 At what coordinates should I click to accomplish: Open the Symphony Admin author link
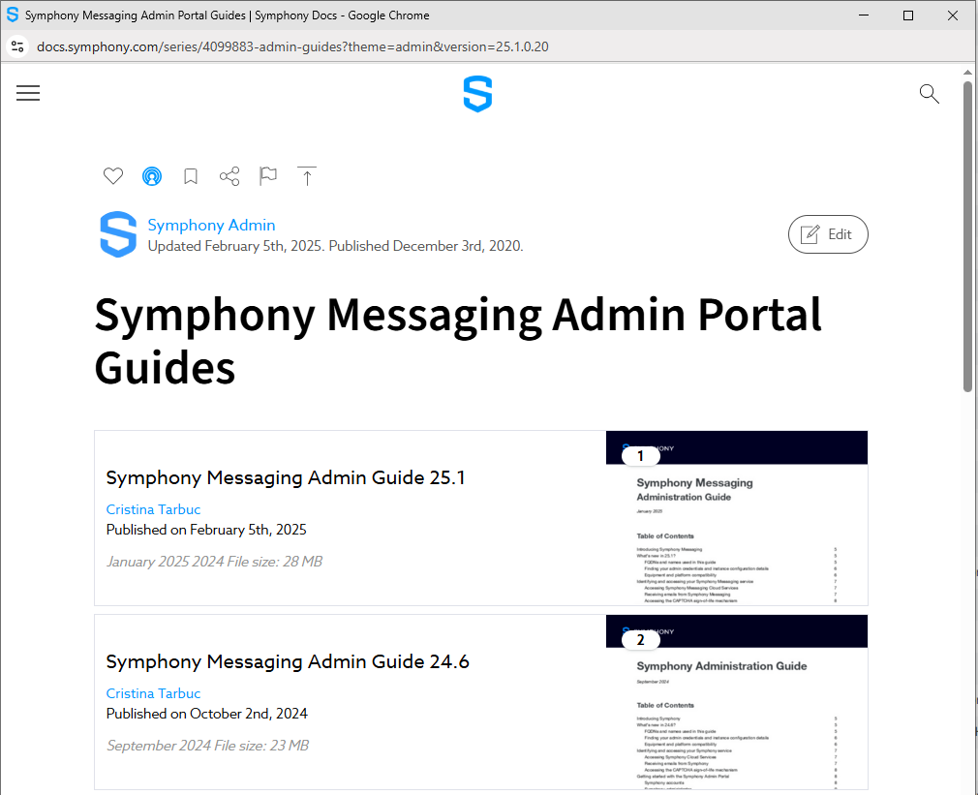point(211,225)
